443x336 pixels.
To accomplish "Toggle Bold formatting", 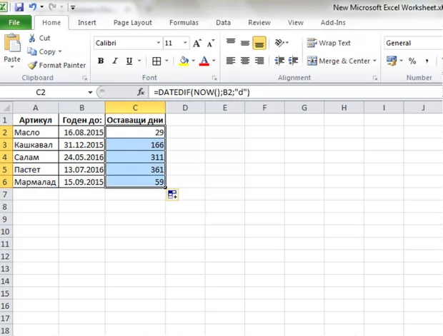I will coord(101,61).
